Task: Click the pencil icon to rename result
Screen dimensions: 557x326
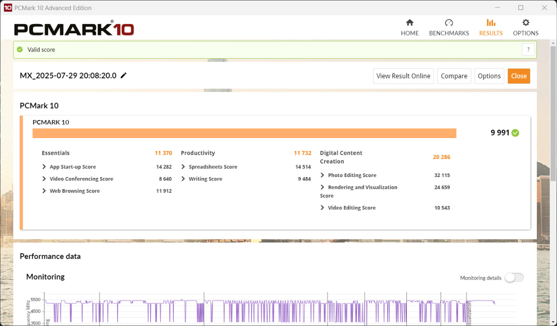Action: pyautogui.click(x=123, y=75)
